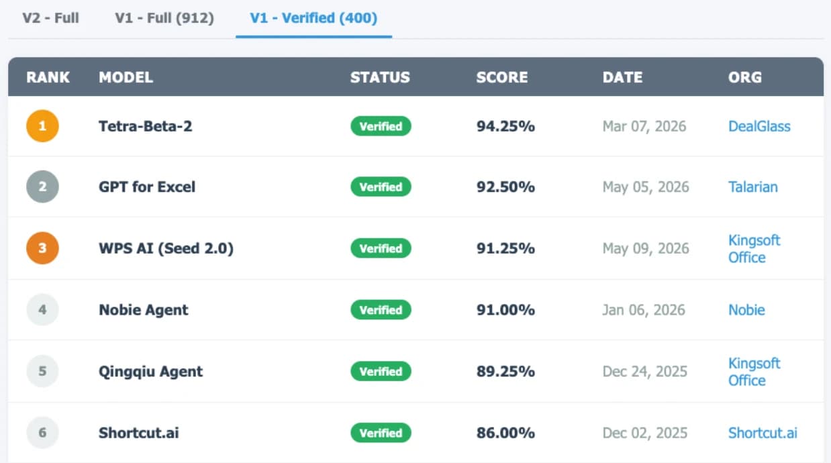
Task: Select model name WPS AI (Seed 2.0)
Action: (166, 248)
